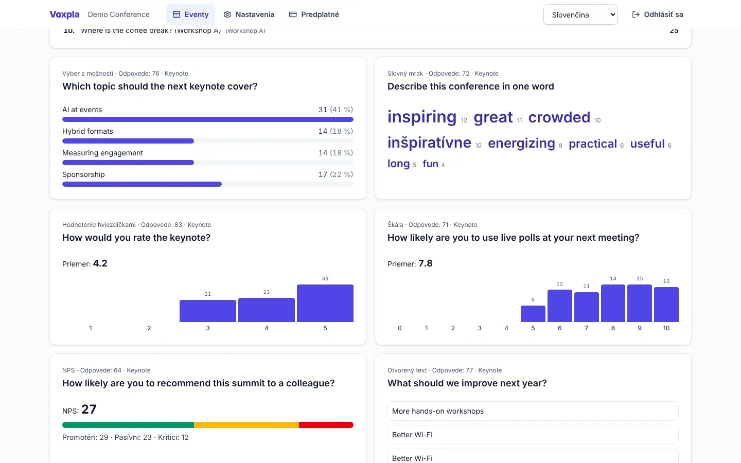The width and height of the screenshot is (741, 463).
Task: Click the question title about next keynote topic
Action: (x=160, y=86)
